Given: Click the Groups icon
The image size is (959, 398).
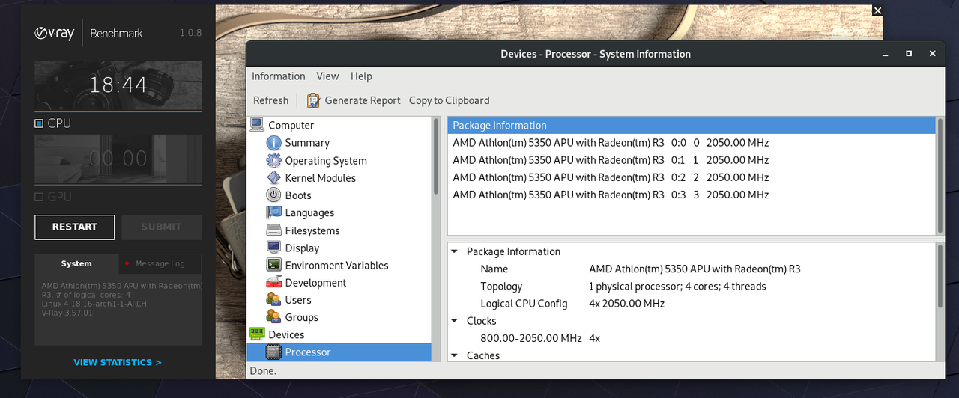Looking at the screenshot, I should [273, 317].
